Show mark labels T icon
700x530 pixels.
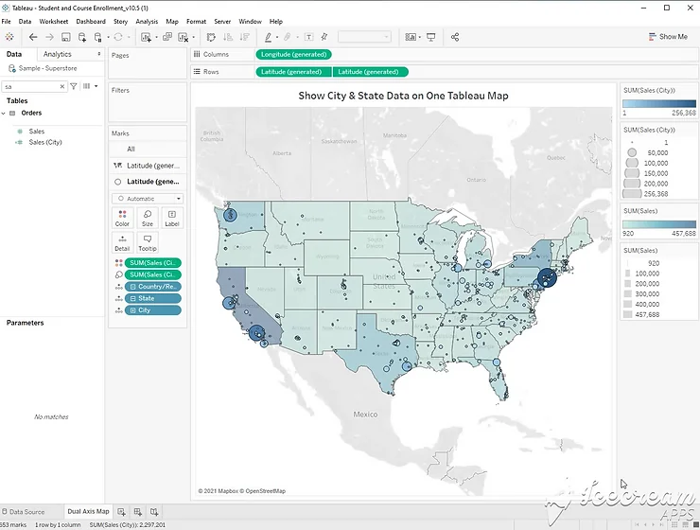pos(308,37)
